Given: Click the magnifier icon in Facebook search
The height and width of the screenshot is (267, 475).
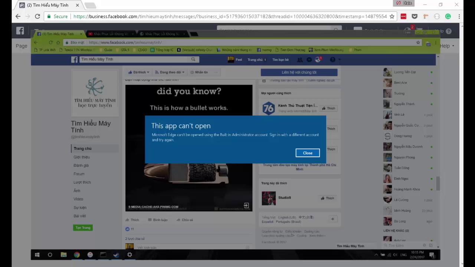Looking at the screenshot, I should [193, 59].
